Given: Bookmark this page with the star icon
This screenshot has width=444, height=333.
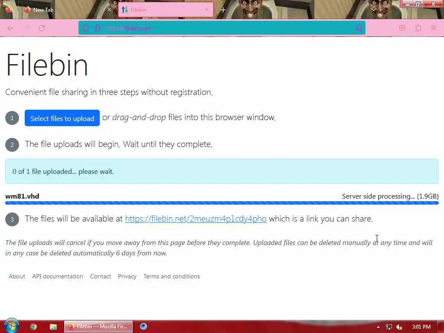Looking at the screenshot, I should [358, 28].
